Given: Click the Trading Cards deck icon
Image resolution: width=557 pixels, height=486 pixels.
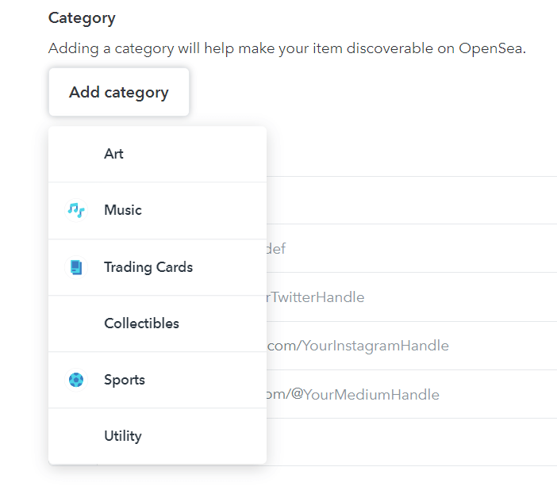Looking at the screenshot, I should tap(76, 267).
